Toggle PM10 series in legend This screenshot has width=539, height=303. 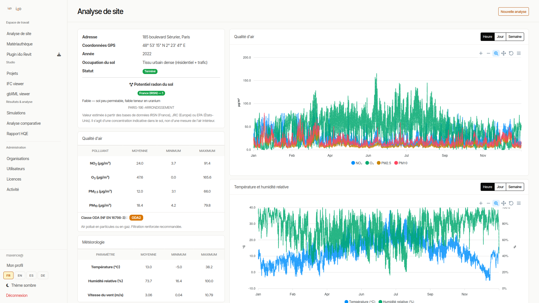click(401, 163)
